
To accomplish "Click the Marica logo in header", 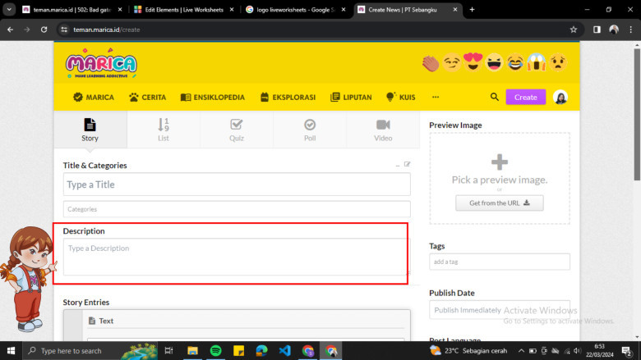I will pyautogui.click(x=101, y=64).
